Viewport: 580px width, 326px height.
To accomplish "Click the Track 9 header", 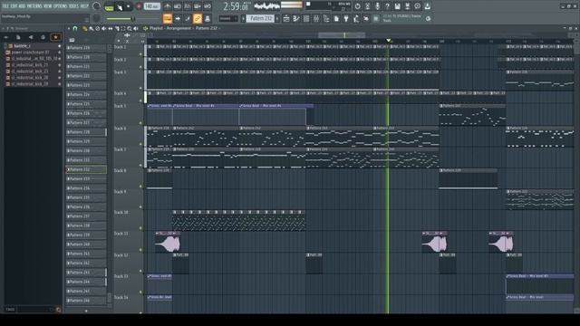I will [129, 199].
